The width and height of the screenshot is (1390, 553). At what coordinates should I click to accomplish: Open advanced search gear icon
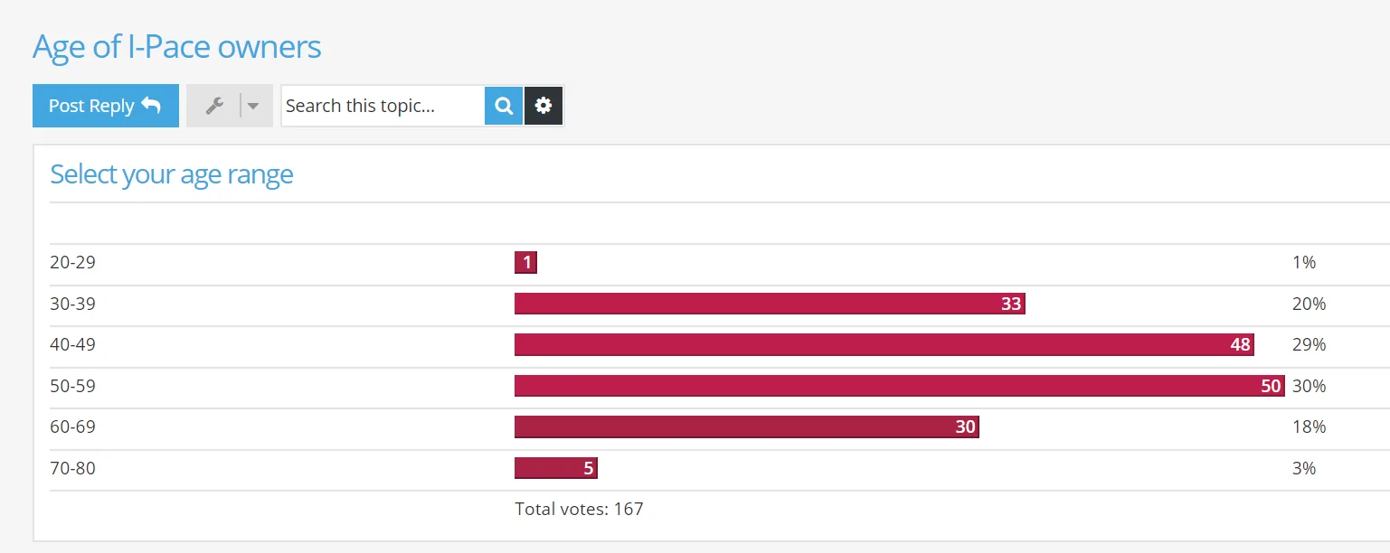(x=543, y=106)
